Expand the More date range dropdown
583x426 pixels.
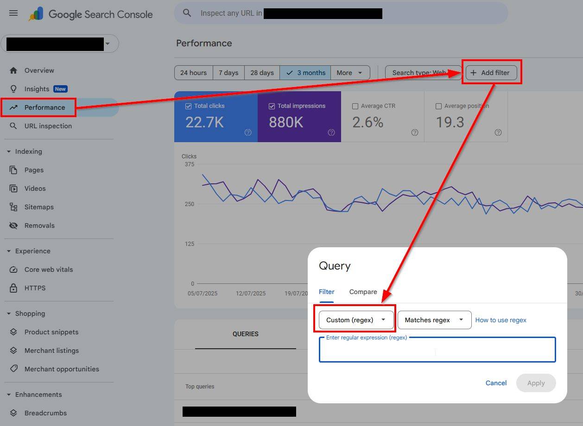coord(350,73)
